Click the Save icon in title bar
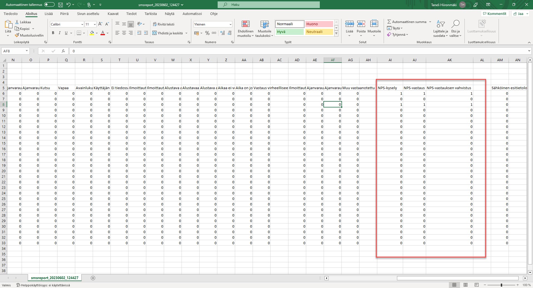This screenshot has height=288, width=533. coord(61,5)
